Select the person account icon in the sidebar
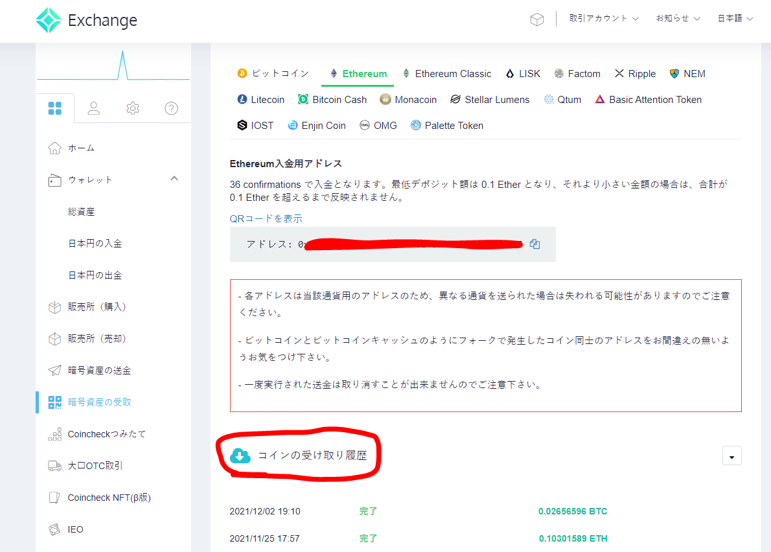 94,108
